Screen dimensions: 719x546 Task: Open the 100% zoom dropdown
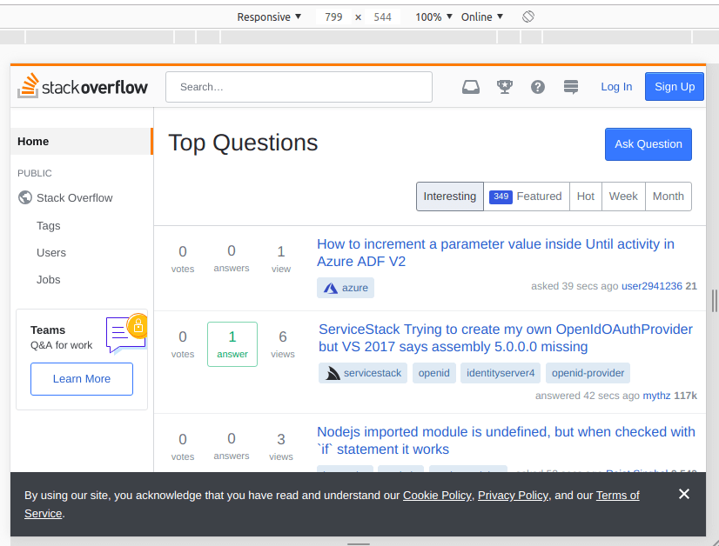tap(433, 17)
